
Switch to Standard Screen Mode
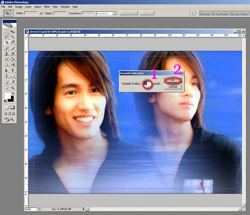tap(6, 114)
